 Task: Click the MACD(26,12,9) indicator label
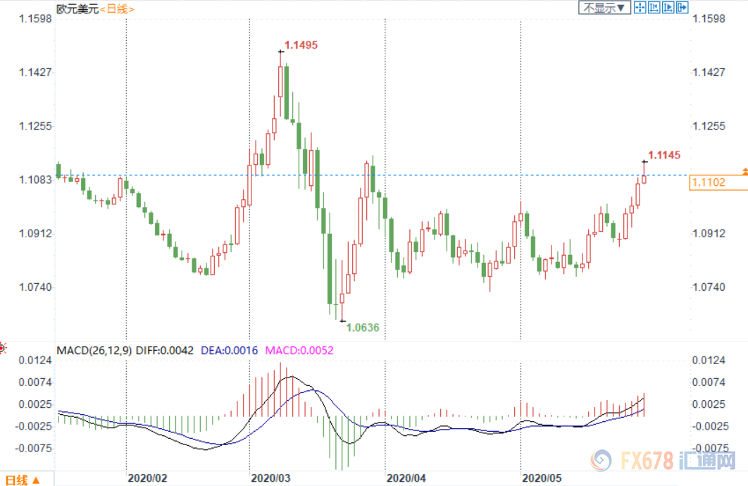[x=94, y=350]
